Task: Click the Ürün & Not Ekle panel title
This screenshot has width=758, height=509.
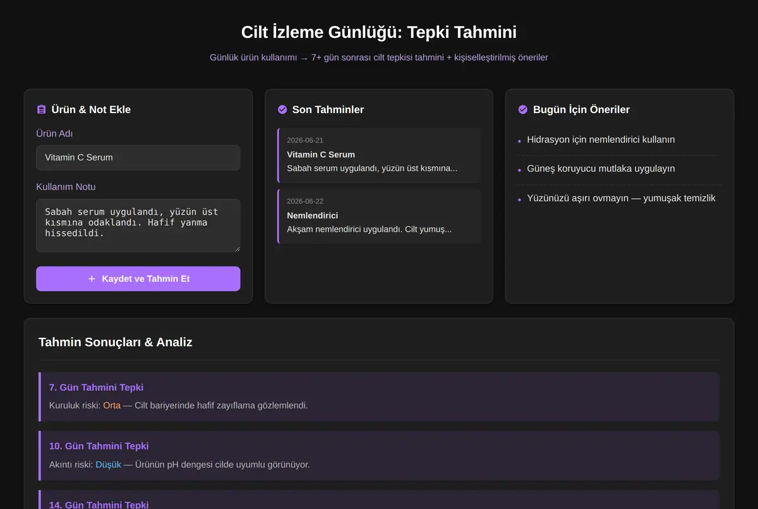Action: tap(91, 109)
